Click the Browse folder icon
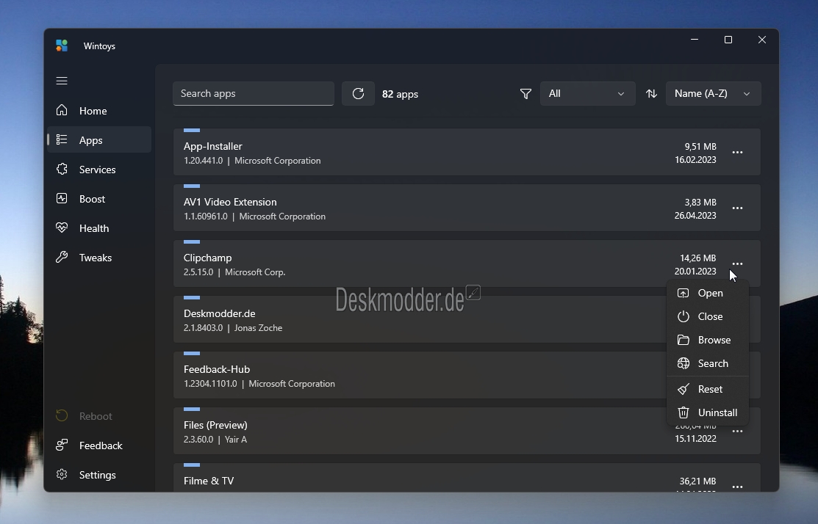The width and height of the screenshot is (818, 524). (684, 340)
